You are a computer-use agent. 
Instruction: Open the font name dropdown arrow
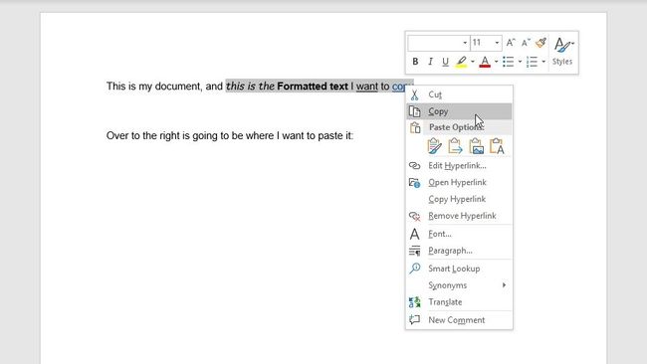[x=465, y=43]
